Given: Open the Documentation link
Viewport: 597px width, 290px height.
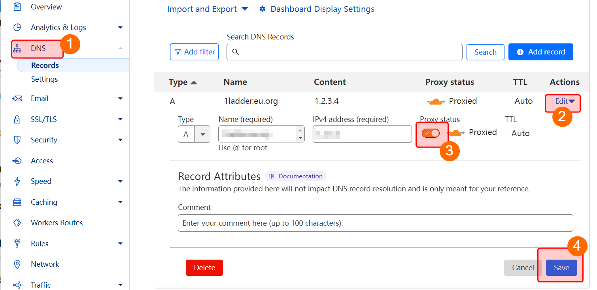Looking at the screenshot, I should [x=296, y=176].
